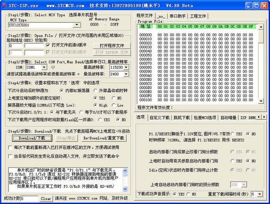Click the Clear success counter button
This screenshot has height=204, width=270.
(x=46, y=199)
